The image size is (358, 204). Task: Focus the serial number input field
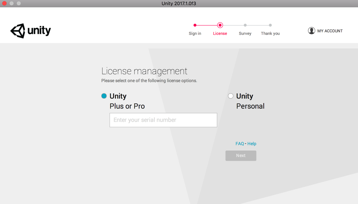click(163, 120)
